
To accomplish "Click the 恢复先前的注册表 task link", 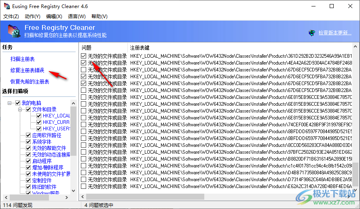I will click(30, 82).
